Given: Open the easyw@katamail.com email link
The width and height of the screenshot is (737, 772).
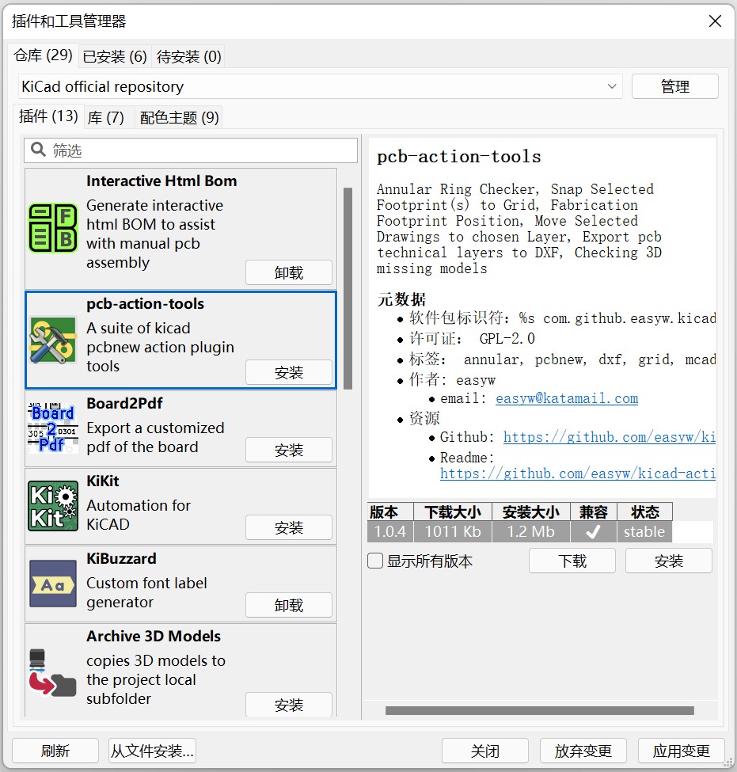Looking at the screenshot, I should pyautogui.click(x=567, y=398).
